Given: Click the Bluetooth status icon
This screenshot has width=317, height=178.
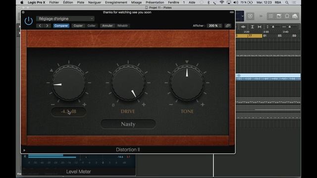Looking at the screenshot, I should coord(209,2).
